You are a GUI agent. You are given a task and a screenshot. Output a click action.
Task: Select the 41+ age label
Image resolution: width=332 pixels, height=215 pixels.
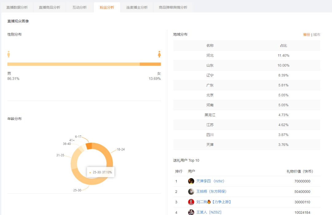tap(72, 140)
